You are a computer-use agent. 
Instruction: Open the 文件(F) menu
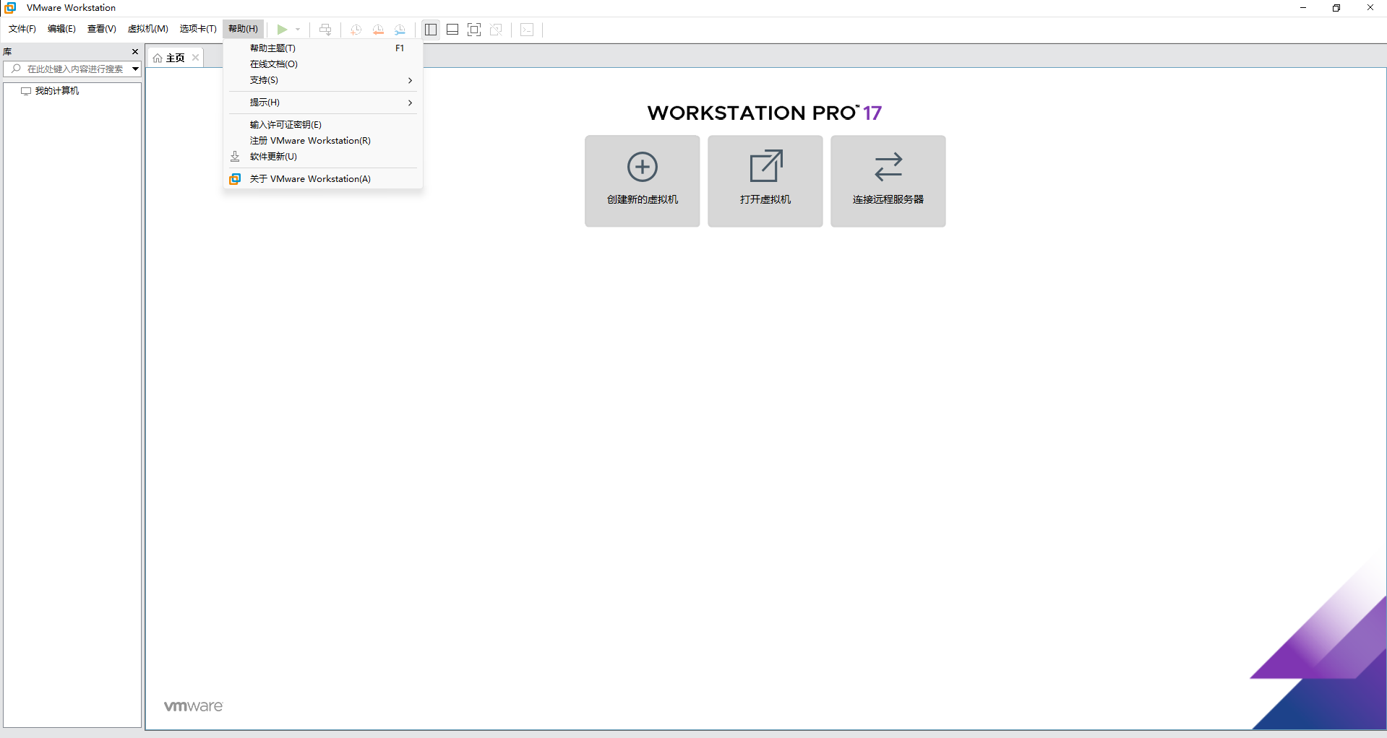pyautogui.click(x=22, y=29)
